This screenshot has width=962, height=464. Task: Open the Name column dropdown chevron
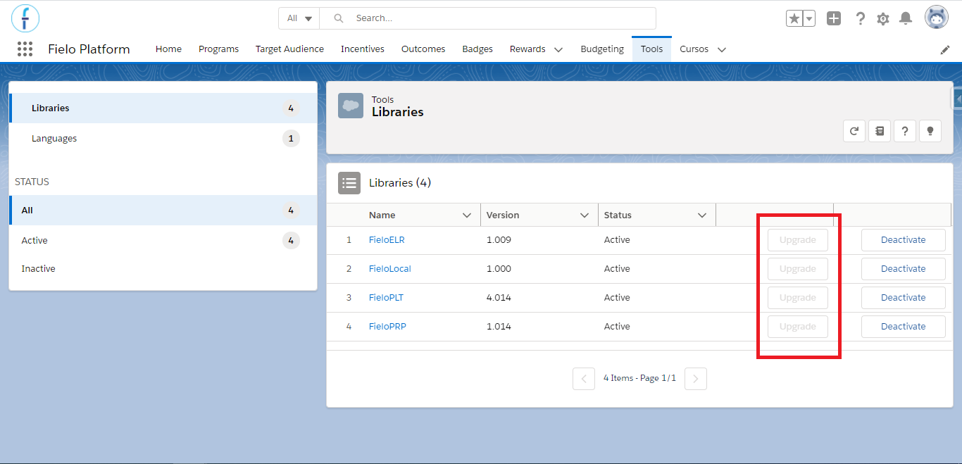[x=466, y=215]
